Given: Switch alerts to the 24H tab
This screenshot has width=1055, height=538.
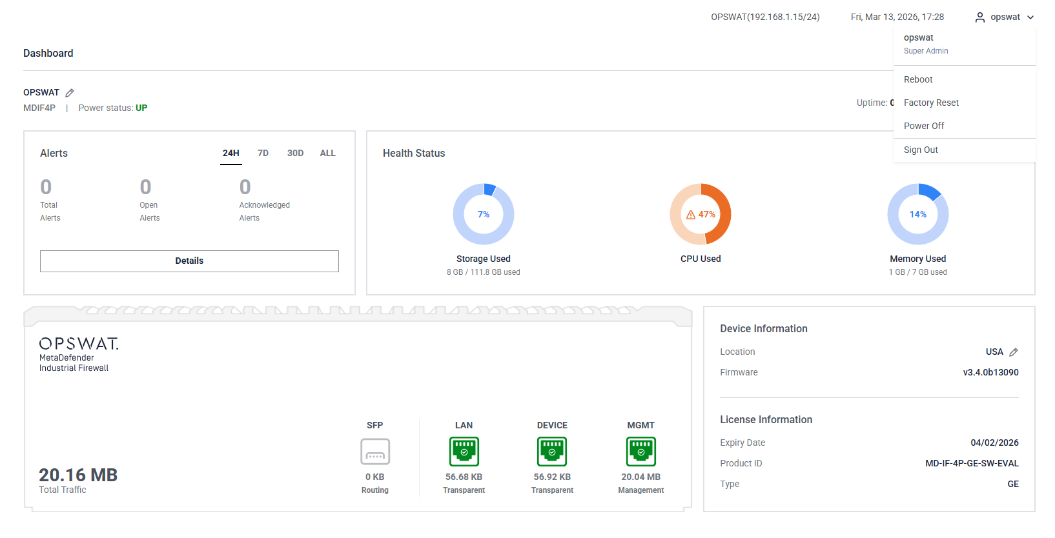Looking at the screenshot, I should point(231,154).
